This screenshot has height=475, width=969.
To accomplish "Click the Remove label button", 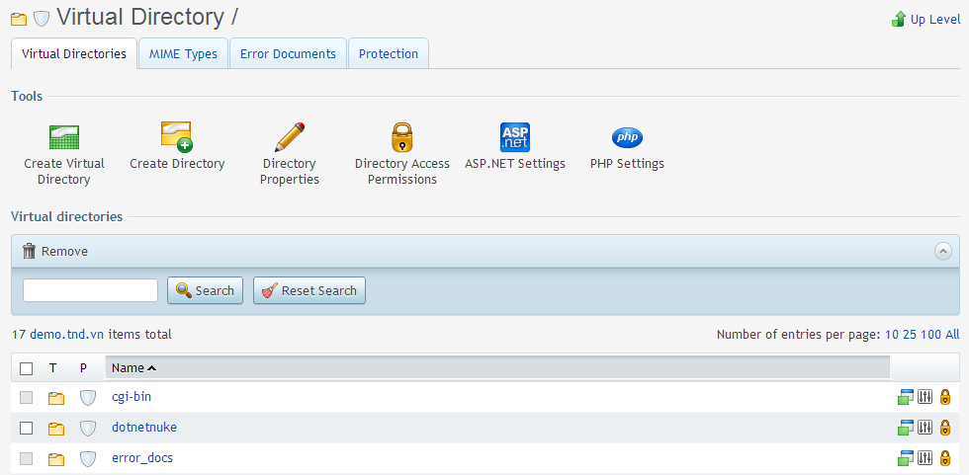I will point(64,251).
